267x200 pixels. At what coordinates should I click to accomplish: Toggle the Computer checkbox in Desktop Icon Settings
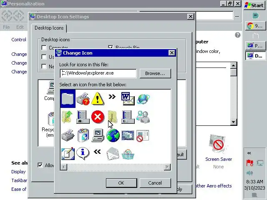[44, 47]
